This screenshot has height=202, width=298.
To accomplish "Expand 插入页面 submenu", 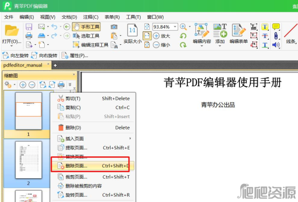I will point(93,138).
